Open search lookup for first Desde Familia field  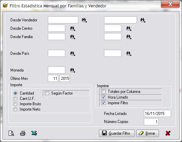click(x=73, y=37)
